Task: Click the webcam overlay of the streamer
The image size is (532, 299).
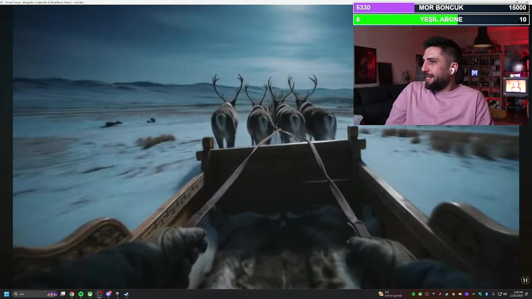Action: [441, 76]
